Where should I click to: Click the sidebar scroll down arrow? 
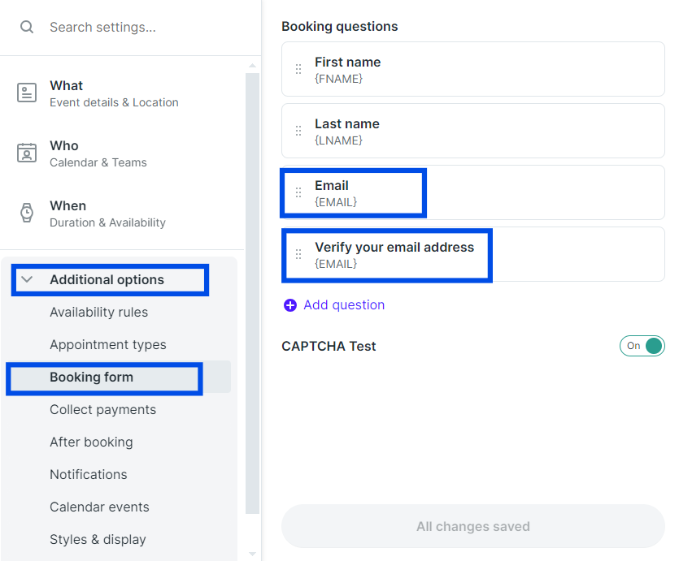click(252, 554)
